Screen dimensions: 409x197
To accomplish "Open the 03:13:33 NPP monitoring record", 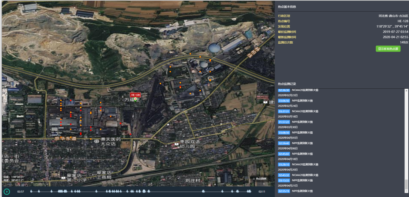I will (284, 180).
